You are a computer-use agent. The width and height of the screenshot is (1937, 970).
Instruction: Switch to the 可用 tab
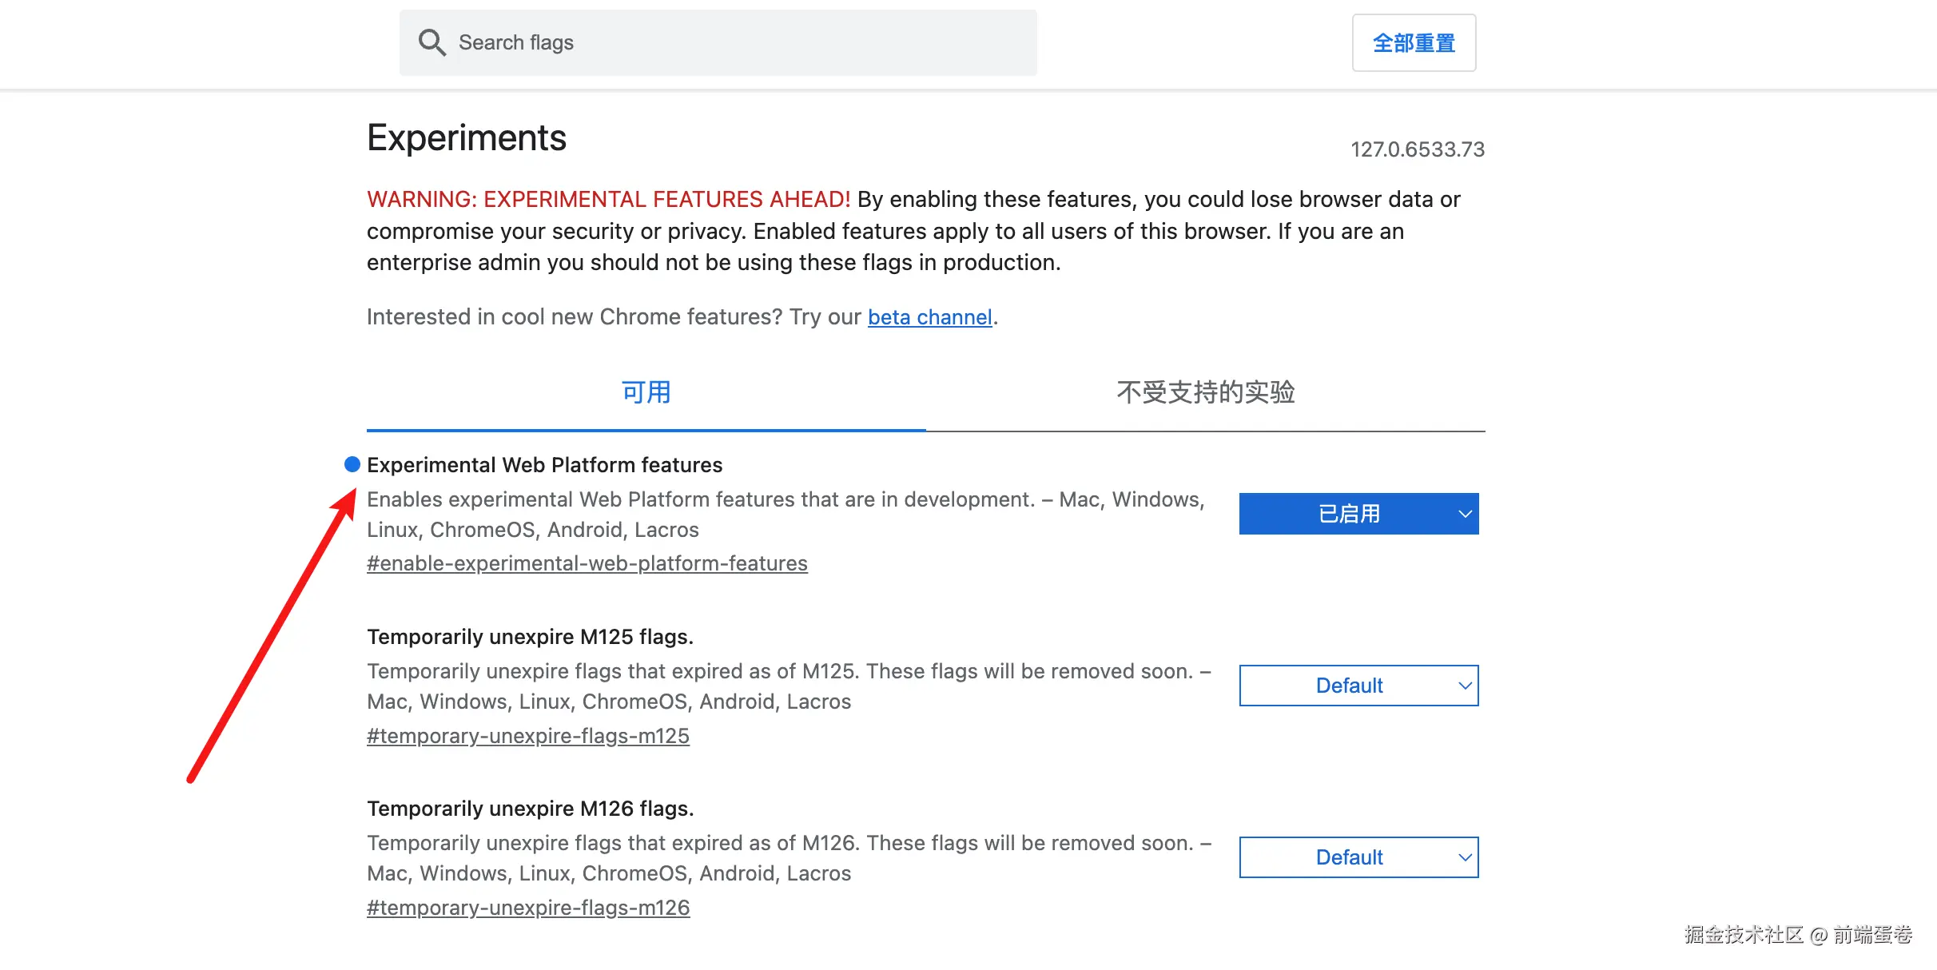[646, 392]
